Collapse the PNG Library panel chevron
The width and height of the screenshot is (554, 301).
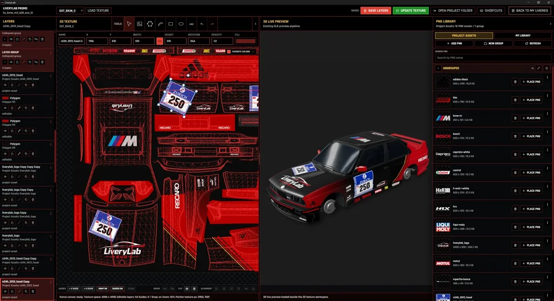tap(550, 24)
